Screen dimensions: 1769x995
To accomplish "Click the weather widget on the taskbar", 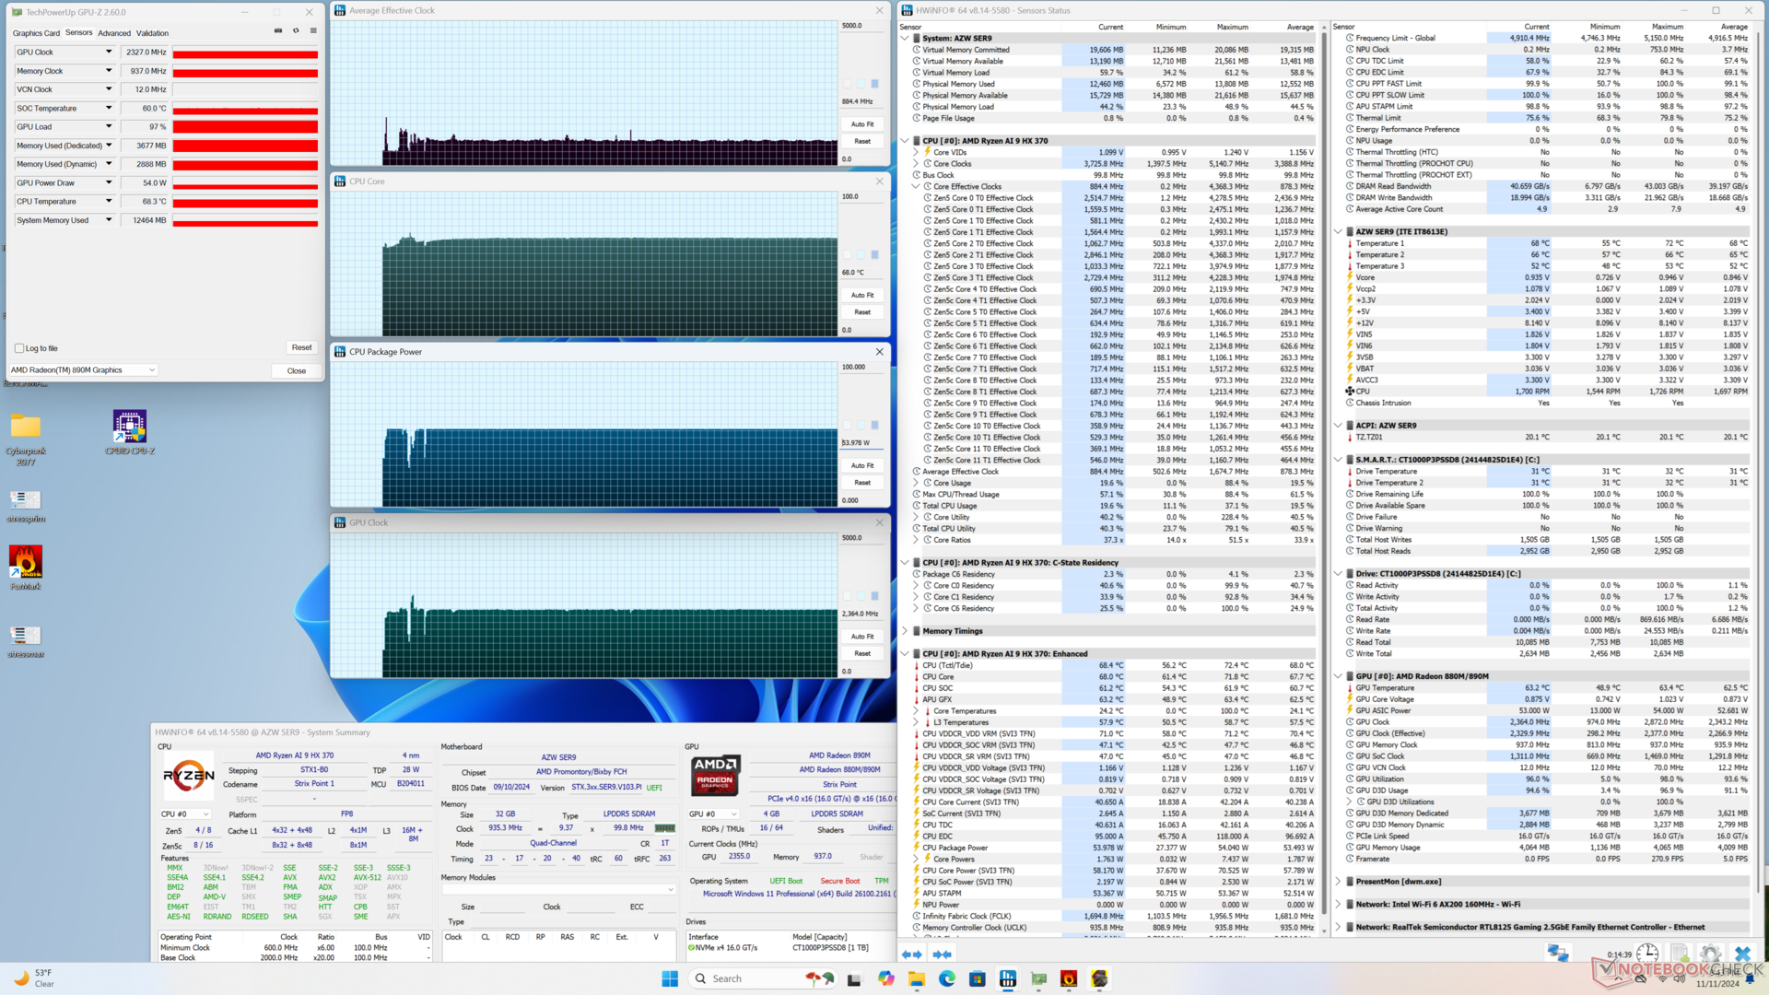I will pyautogui.click(x=33, y=978).
